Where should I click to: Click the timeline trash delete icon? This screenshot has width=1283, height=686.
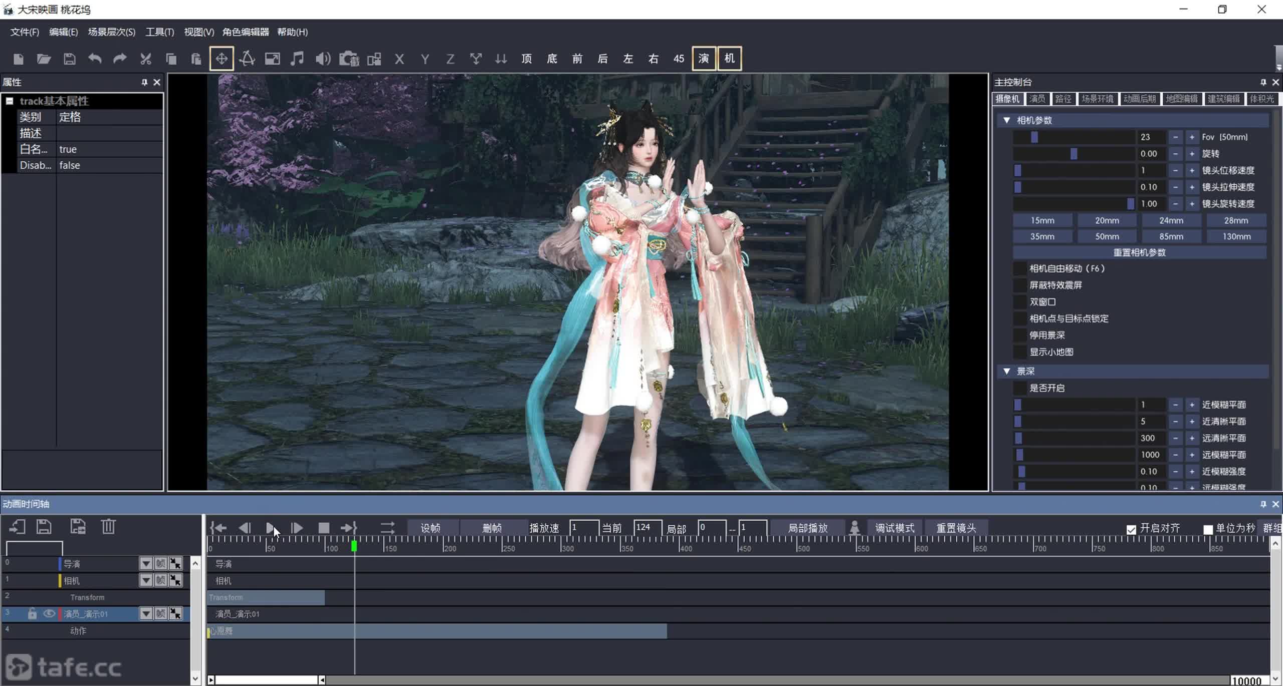[x=108, y=527]
